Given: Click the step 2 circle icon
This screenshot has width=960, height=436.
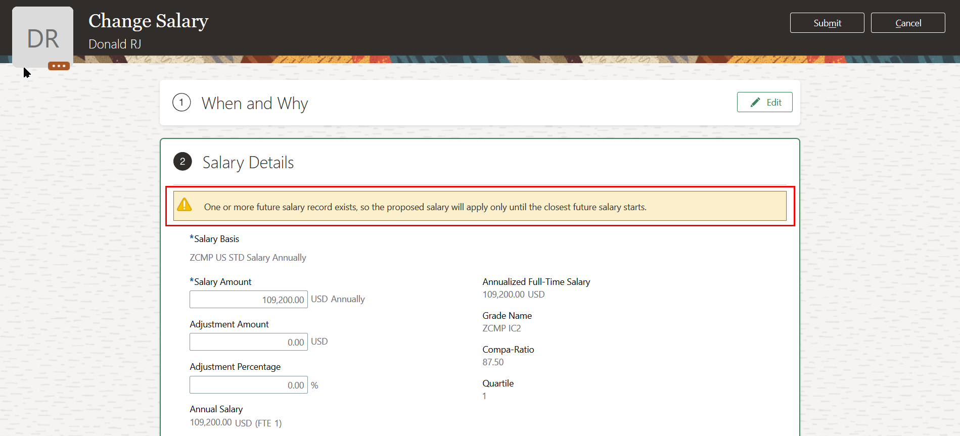Looking at the screenshot, I should [182, 162].
